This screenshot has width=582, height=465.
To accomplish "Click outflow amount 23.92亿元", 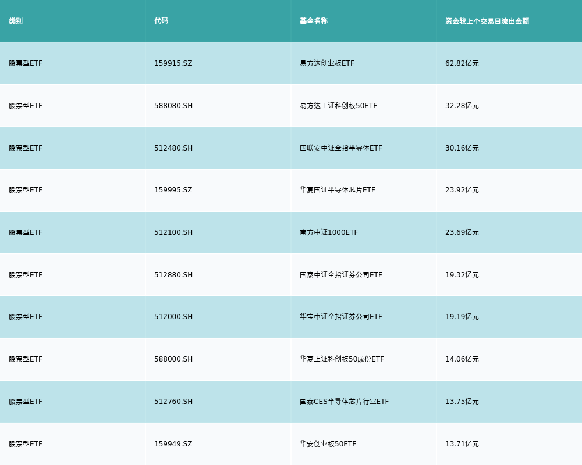I will pos(462,190).
